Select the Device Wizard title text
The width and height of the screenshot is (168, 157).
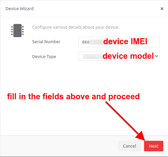(20, 9)
